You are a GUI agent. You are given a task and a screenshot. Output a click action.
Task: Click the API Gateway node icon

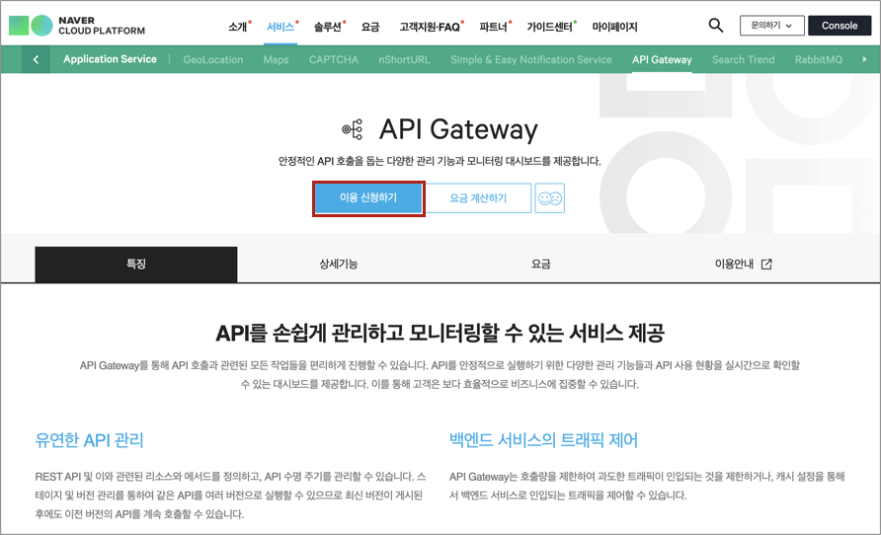point(353,129)
